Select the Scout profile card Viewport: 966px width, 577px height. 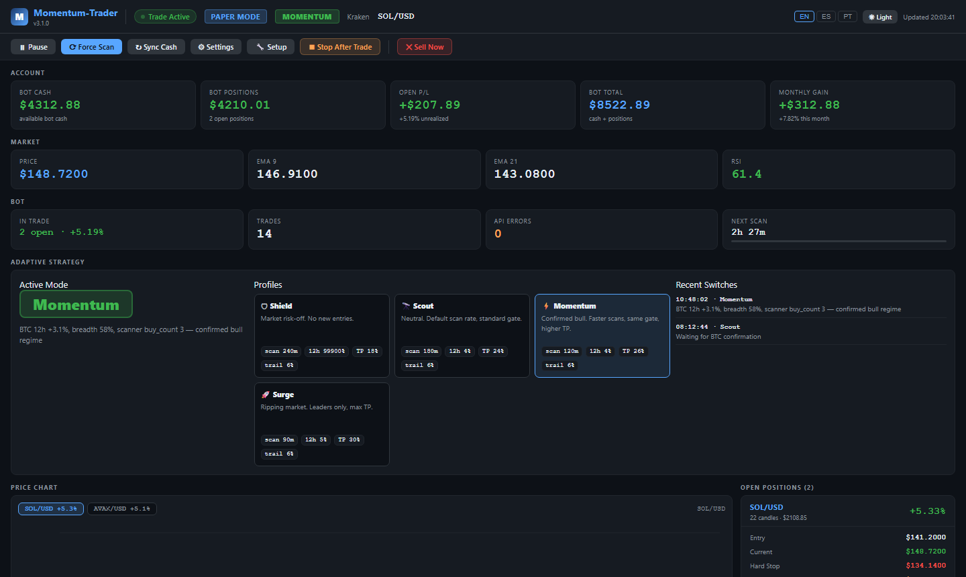(462, 335)
